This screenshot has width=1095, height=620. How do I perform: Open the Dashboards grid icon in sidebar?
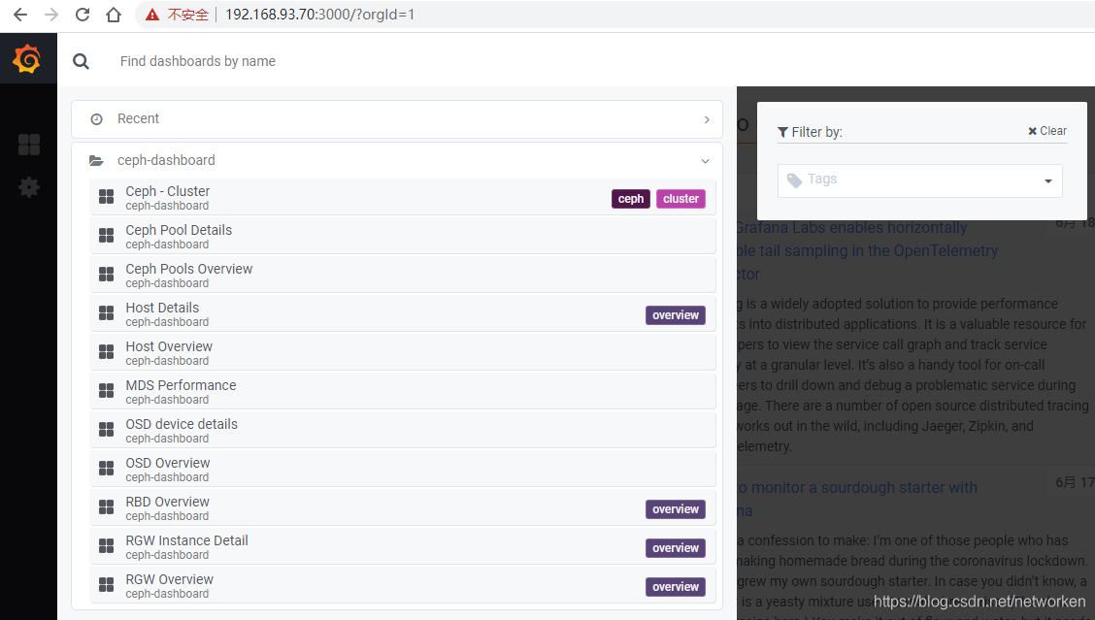click(28, 145)
